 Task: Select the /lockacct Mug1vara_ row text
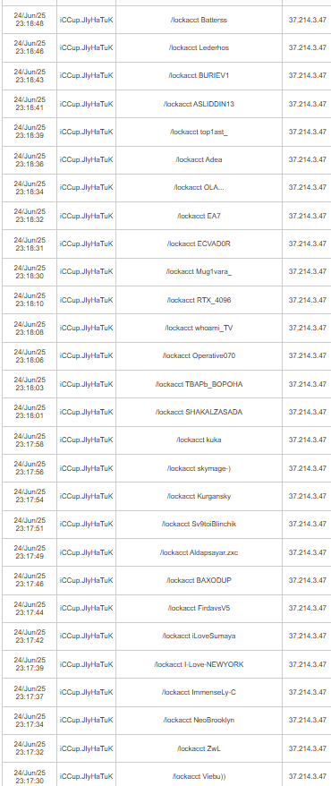[x=199, y=271]
